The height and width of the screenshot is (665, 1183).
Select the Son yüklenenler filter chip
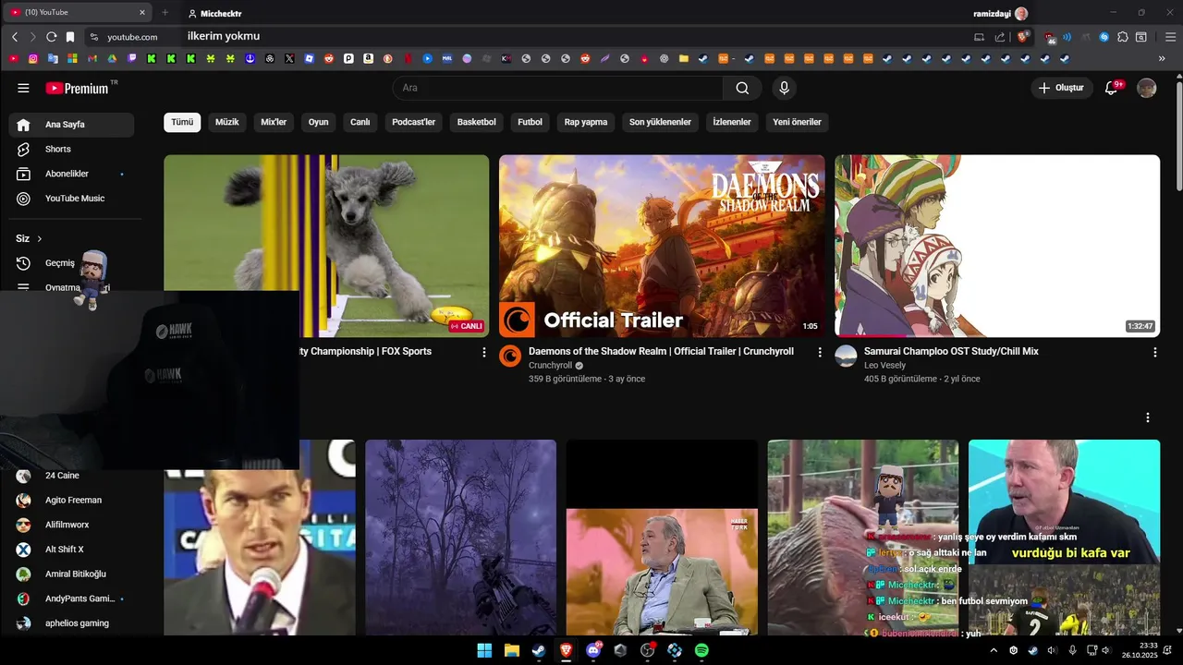[x=661, y=122]
